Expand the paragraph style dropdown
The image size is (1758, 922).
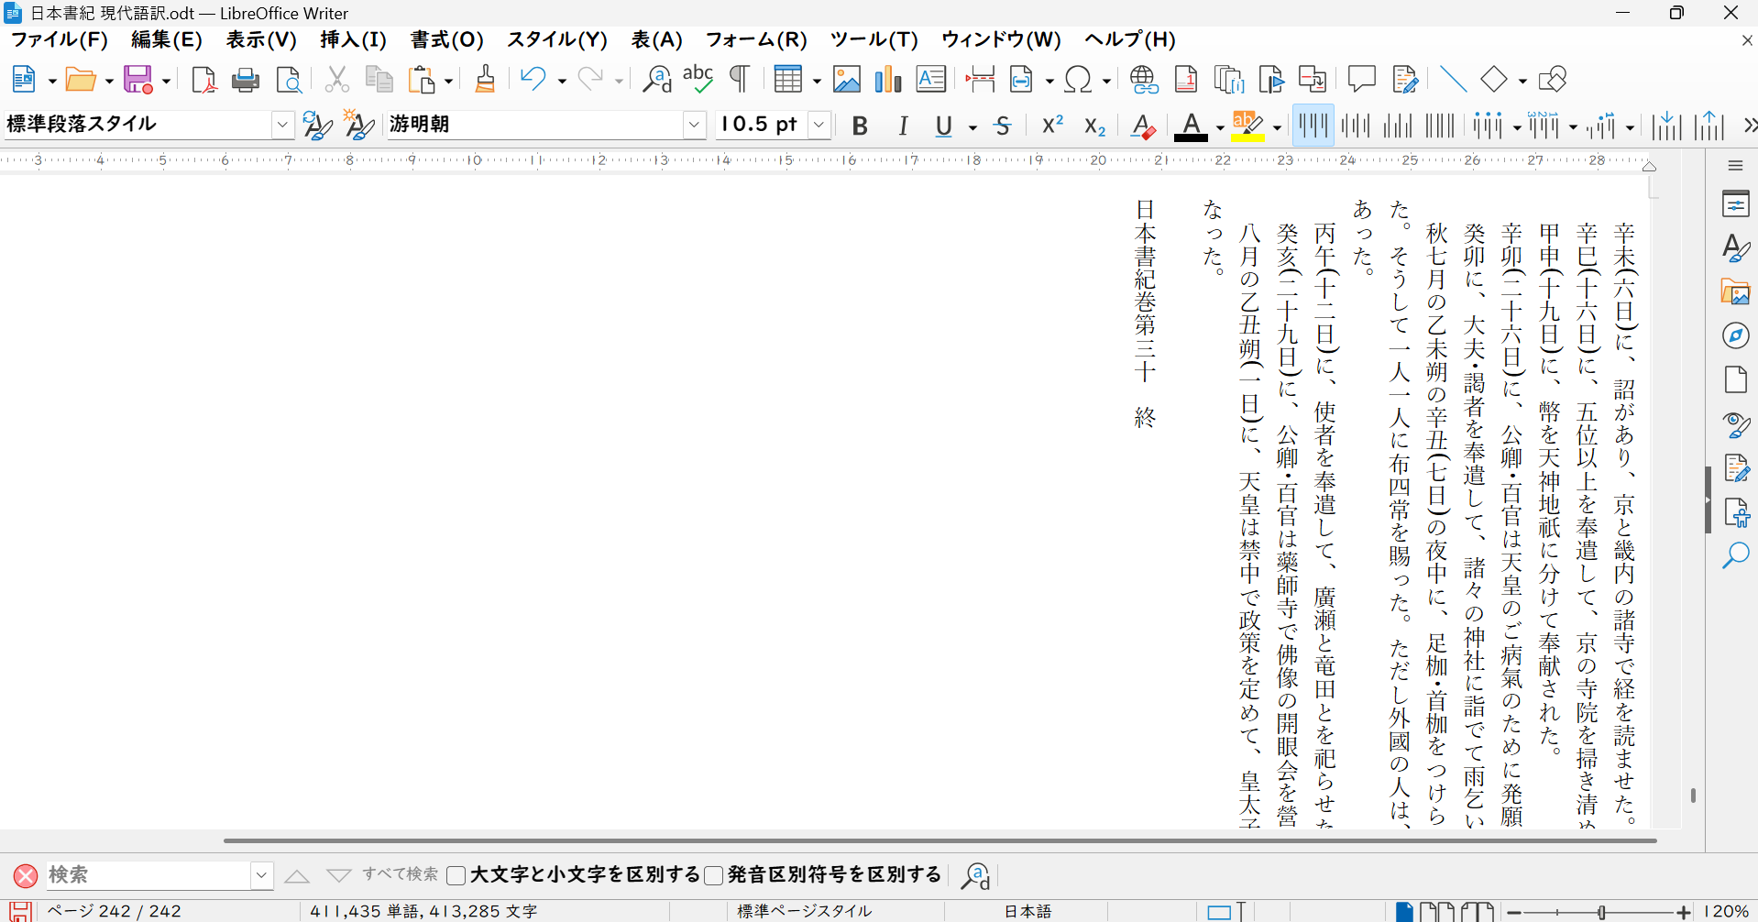tap(282, 125)
